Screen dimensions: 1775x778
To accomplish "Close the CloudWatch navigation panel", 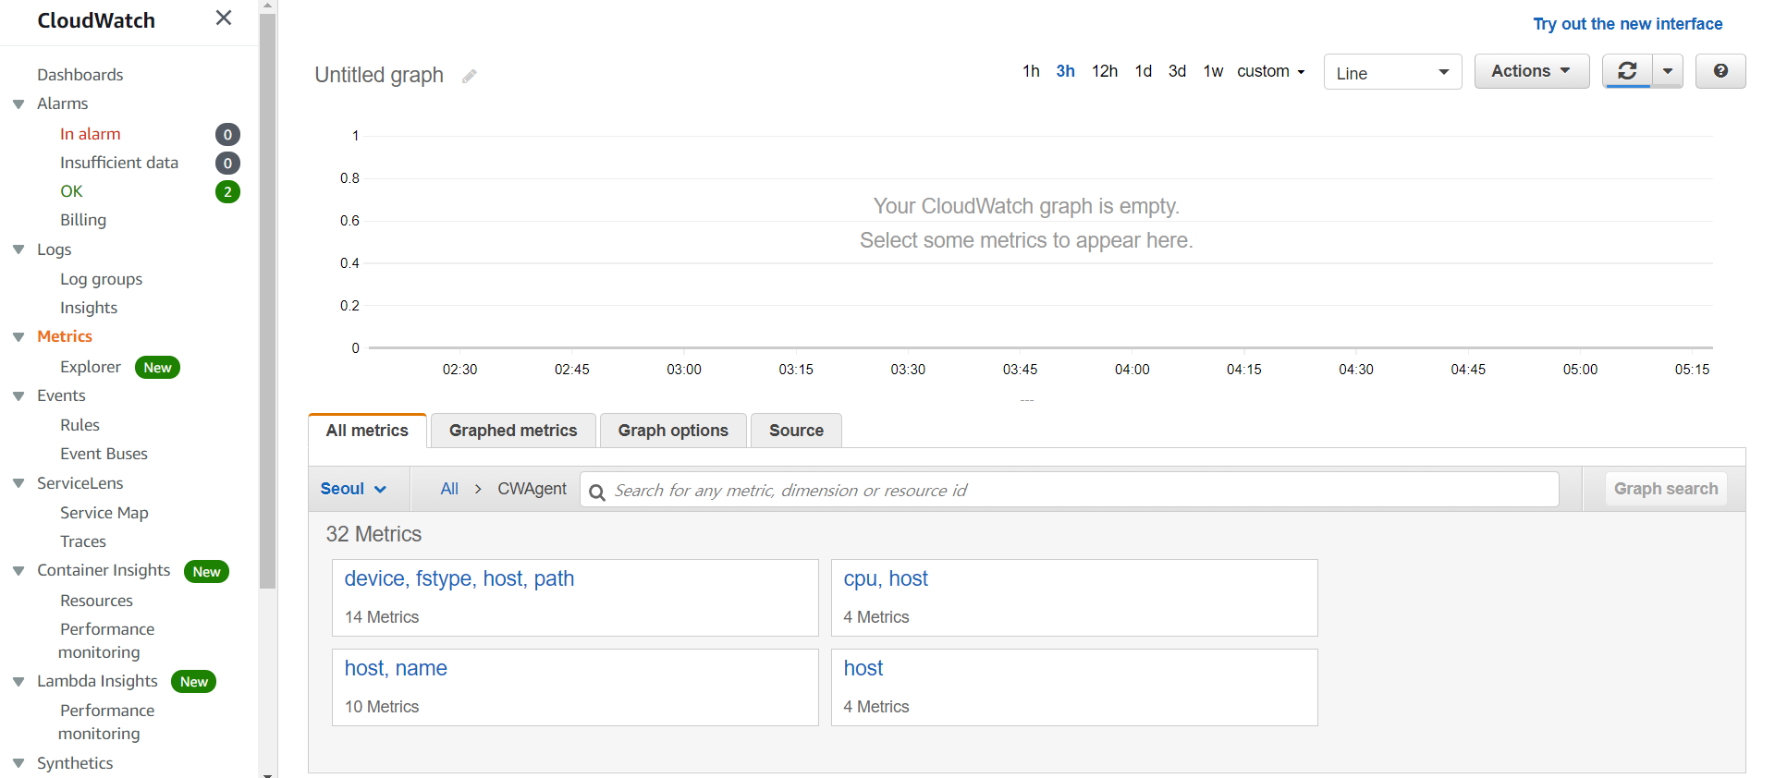I will pos(223,18).
